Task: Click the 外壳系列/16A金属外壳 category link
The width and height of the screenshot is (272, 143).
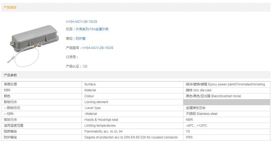Action: (x=92, y=29)
